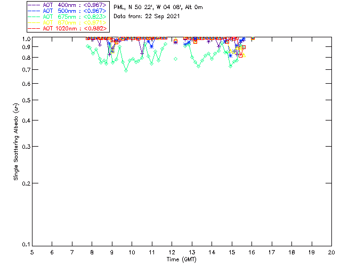The height and width of the screenshot is (273, 341).
Task: Click the AOT 400nm legend entry
Action: tap(68, 5)
